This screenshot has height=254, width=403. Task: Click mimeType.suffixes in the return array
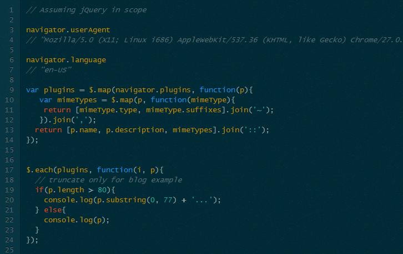[x=183, y=109]
